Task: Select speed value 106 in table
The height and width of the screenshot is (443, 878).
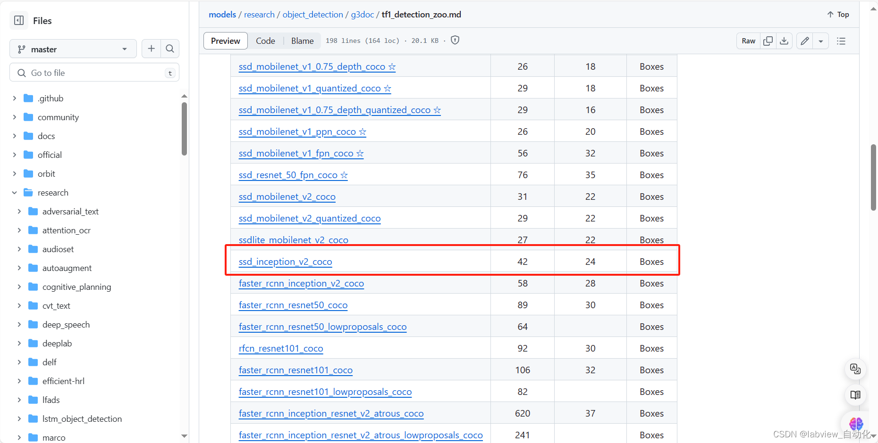Action: (523, 370)
